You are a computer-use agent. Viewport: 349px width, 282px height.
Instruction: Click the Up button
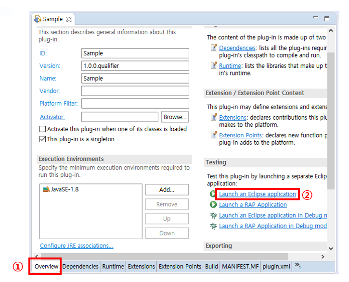(167, 219)
